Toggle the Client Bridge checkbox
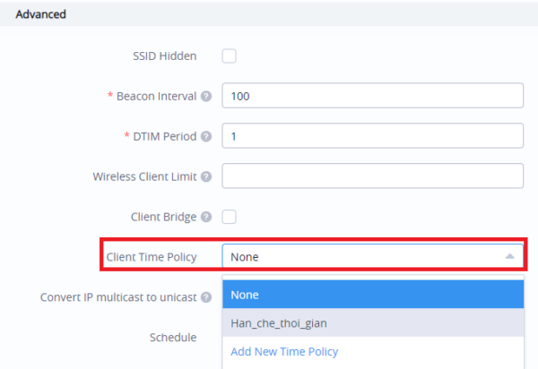The image size is (538, 369). coord(230,217)
